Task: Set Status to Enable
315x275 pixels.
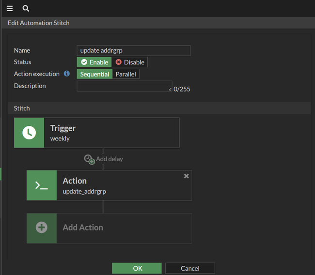Action: coord(94,62)
